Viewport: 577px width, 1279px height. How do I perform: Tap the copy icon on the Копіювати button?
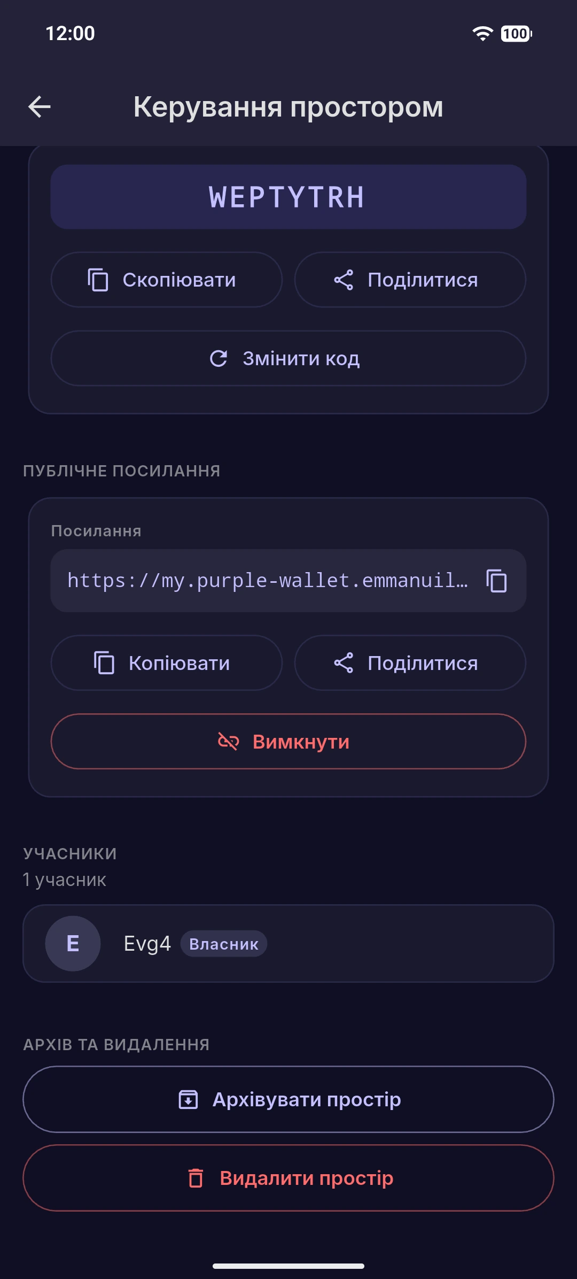click(x=104, y=663)
